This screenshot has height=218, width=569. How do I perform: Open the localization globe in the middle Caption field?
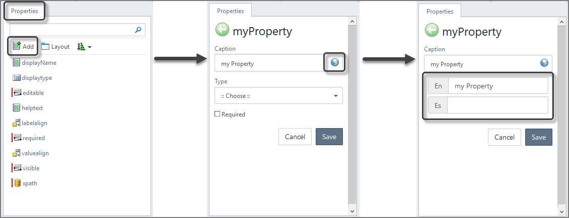click(334, 63)
